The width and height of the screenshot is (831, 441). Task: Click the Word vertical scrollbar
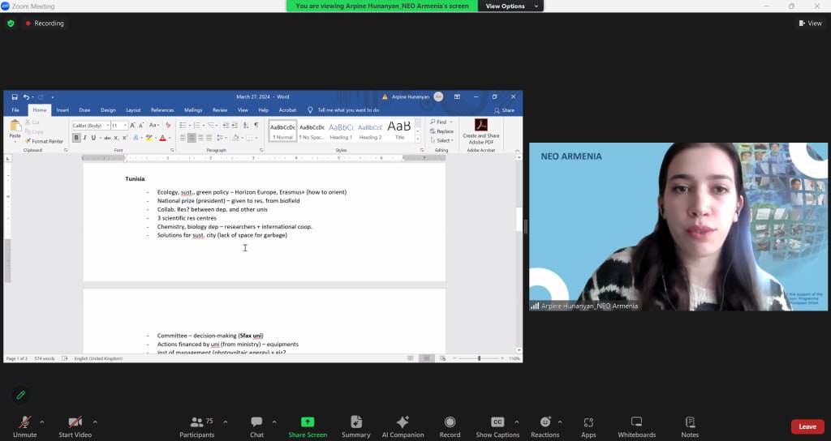point(519,219)
